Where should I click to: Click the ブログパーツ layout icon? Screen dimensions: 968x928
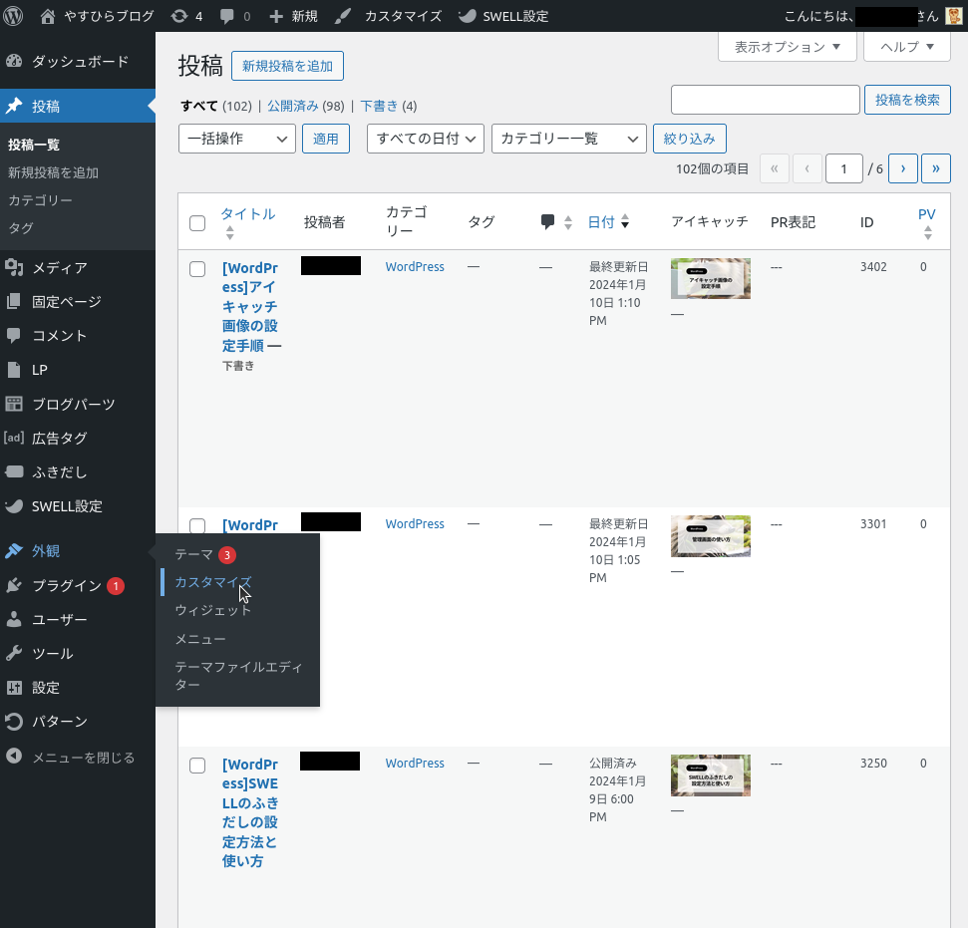coord(14,404)
